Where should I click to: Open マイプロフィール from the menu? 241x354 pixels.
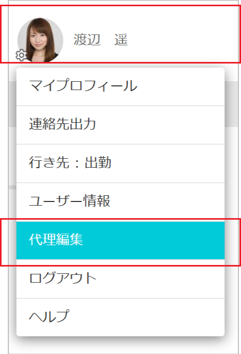click(x=121, y=86)
